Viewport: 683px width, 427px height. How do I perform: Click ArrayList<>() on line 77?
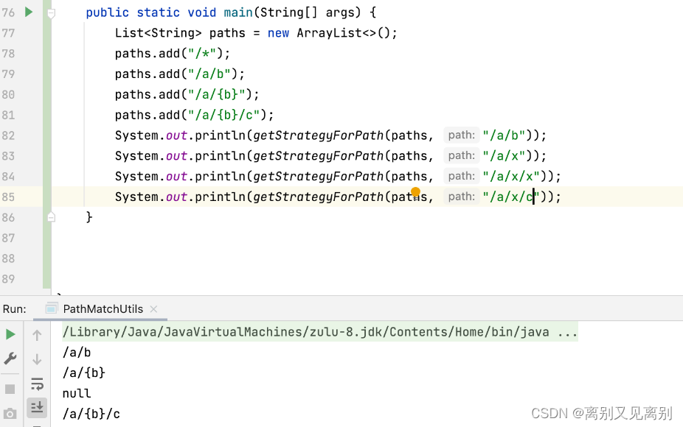[343, 33]
